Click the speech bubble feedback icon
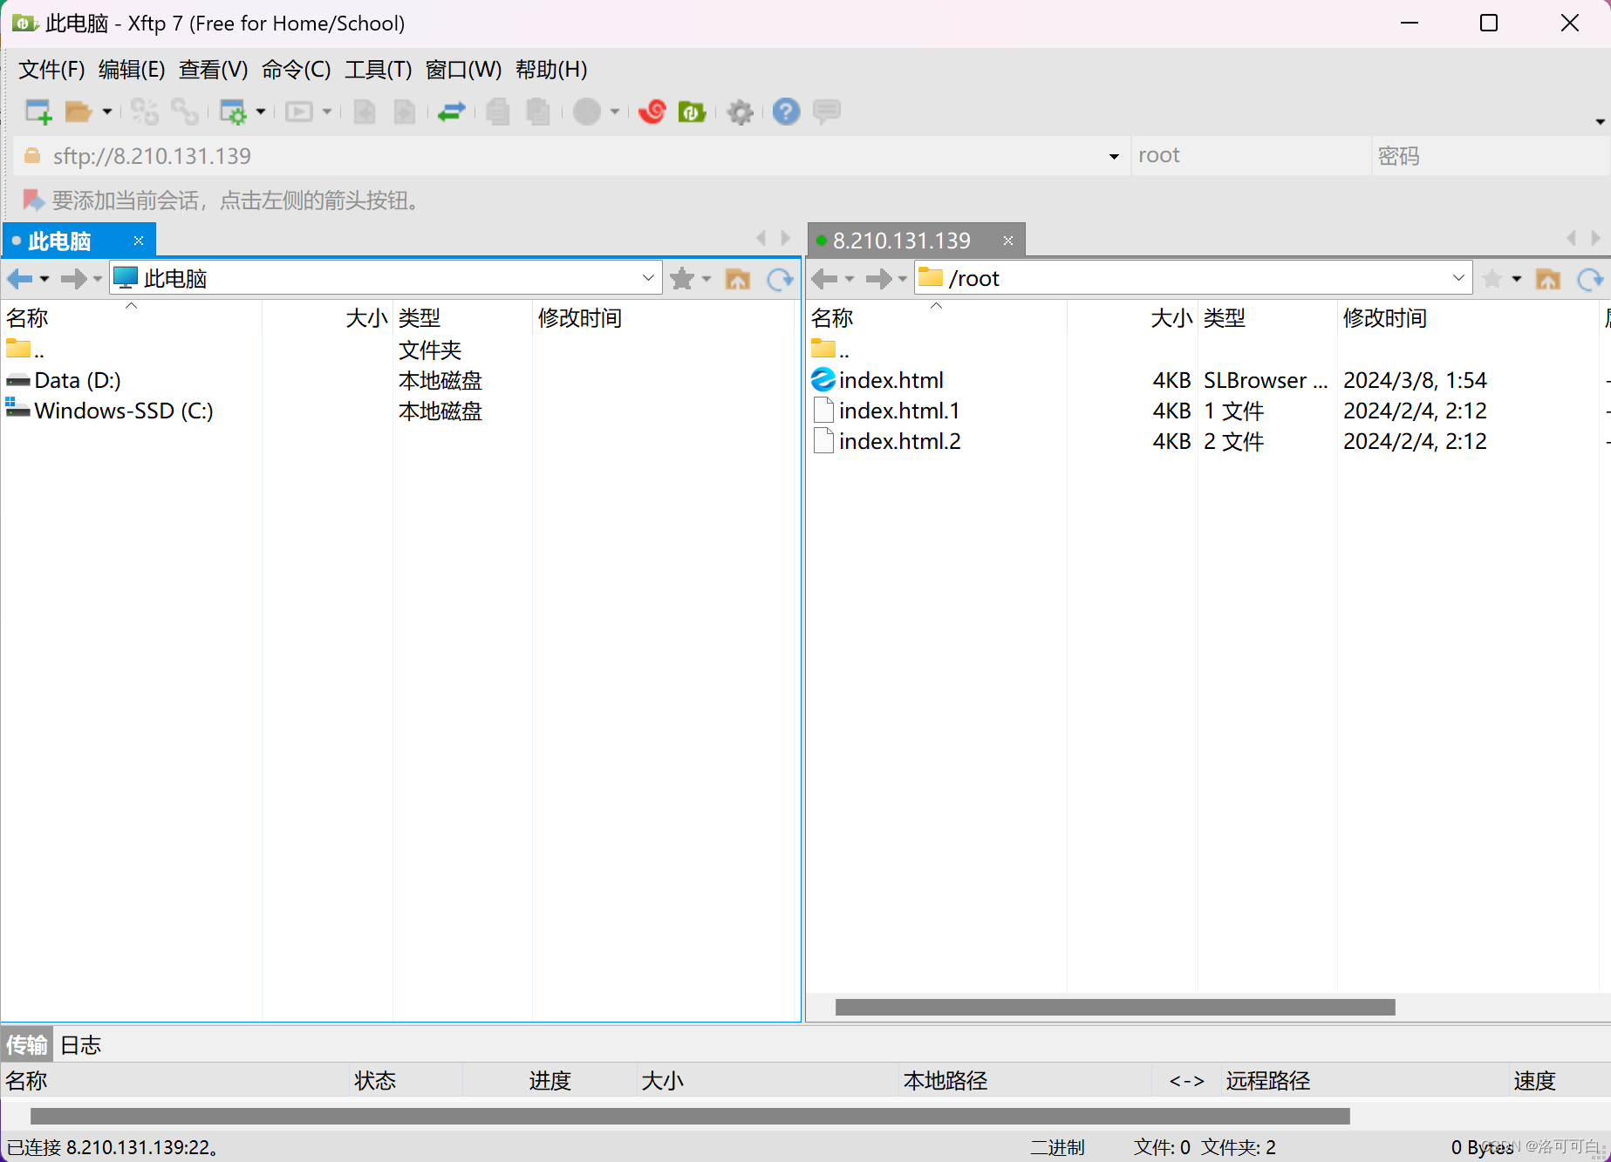 (827, 112)
